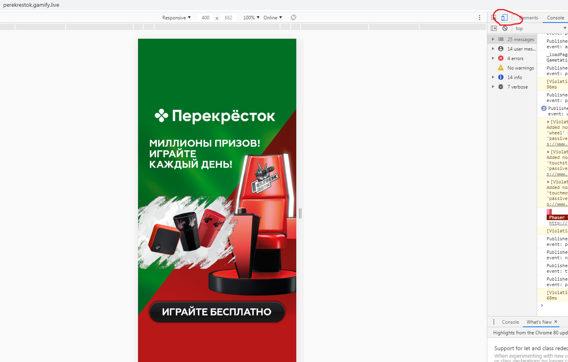Switch to the drawer Console tab
Image resolution: width=568 pixels, height=362 pixels.
510,322
